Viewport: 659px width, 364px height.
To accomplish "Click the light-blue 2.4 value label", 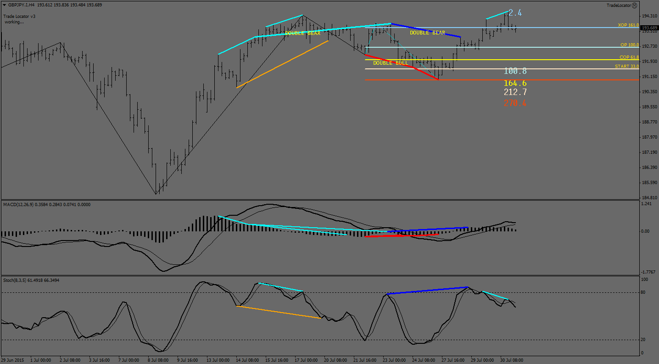I will click(x=515, y=13).
